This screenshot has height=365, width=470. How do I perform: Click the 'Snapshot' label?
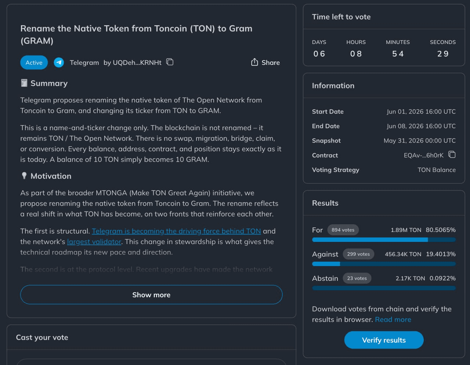coord(326,141)
